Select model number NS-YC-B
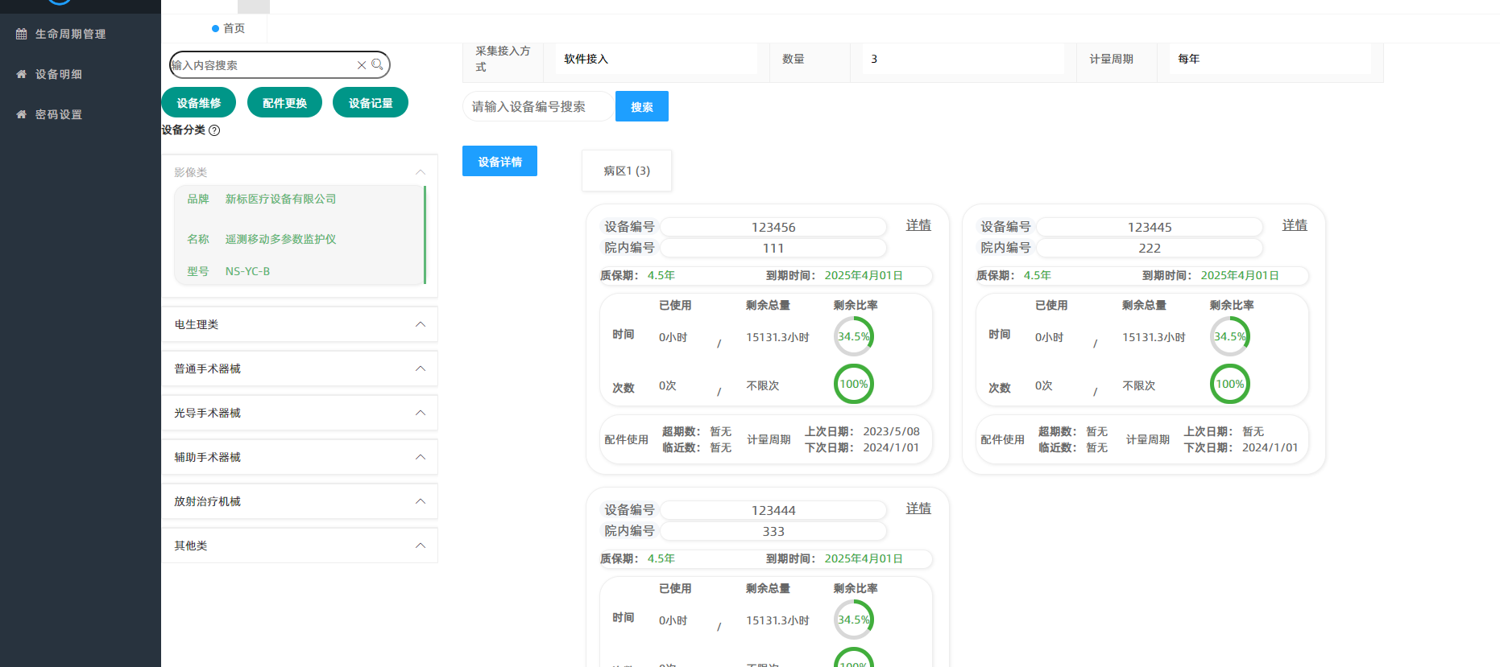 [247, 271]
